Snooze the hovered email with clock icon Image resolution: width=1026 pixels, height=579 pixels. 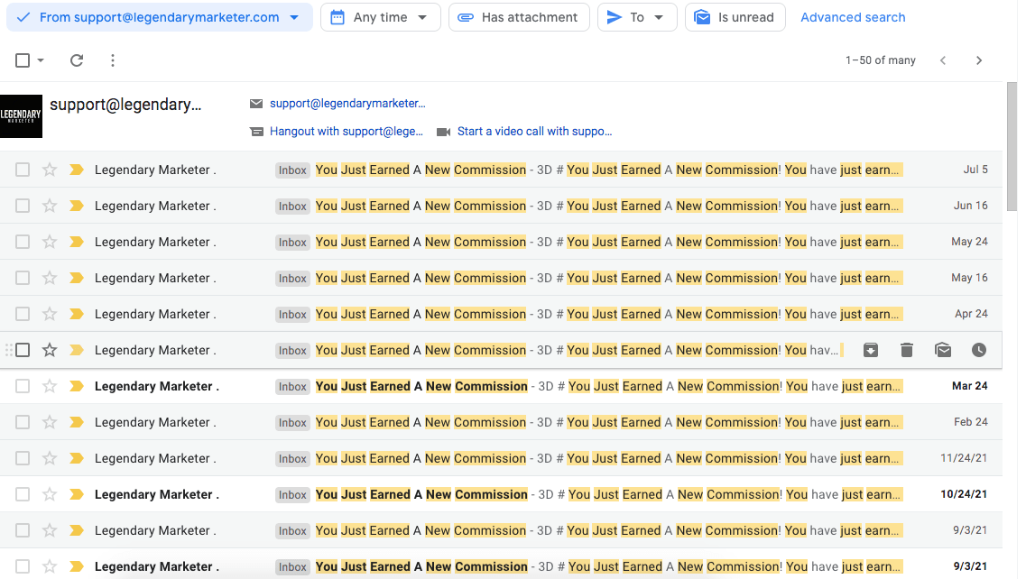pos(979,350)
